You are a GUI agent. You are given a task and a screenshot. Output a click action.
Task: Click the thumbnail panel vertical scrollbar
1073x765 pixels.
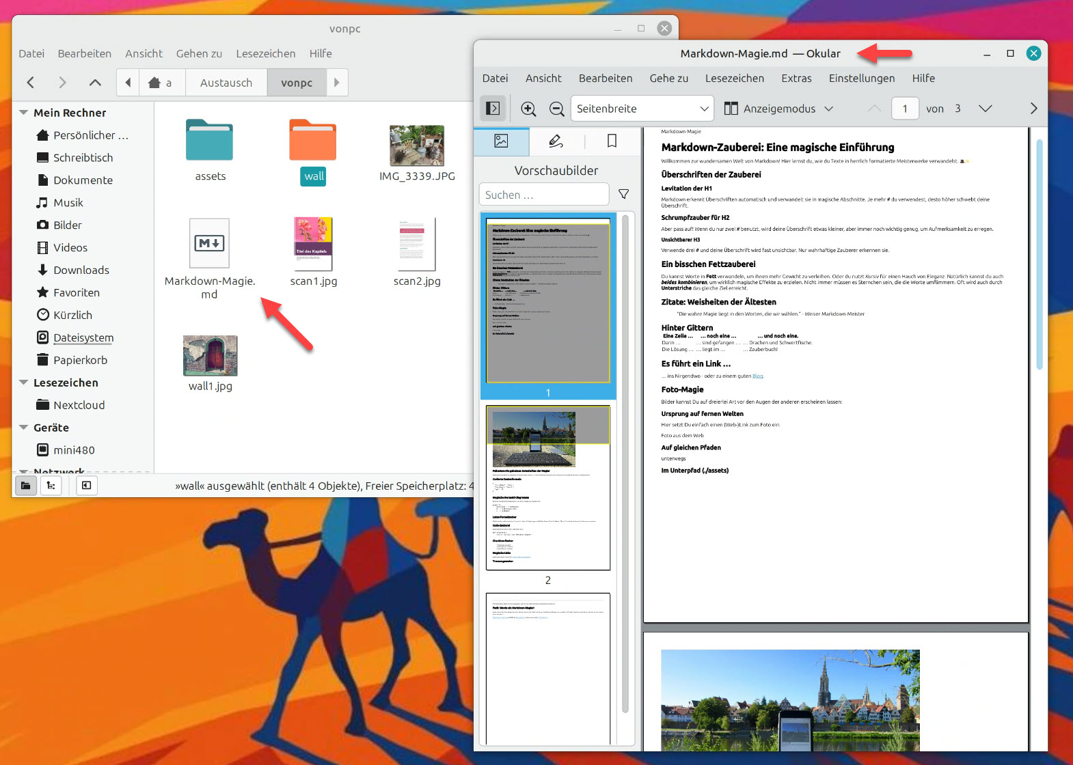pyautogui.click(x=625, y=464)
